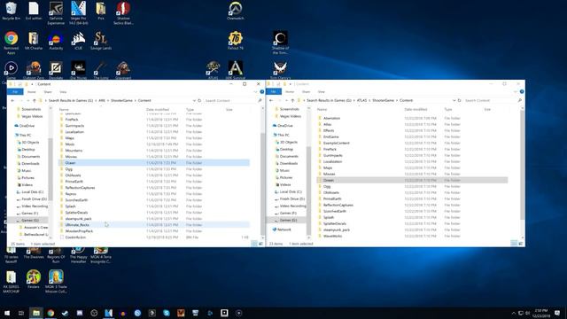Open the Vegas Pro desktop shortcut
Screen dimensions: 567x319
click(79, 13)
